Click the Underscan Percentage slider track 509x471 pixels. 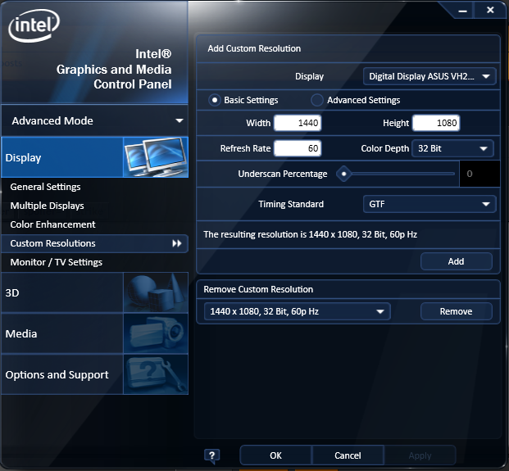coord(402,174)
